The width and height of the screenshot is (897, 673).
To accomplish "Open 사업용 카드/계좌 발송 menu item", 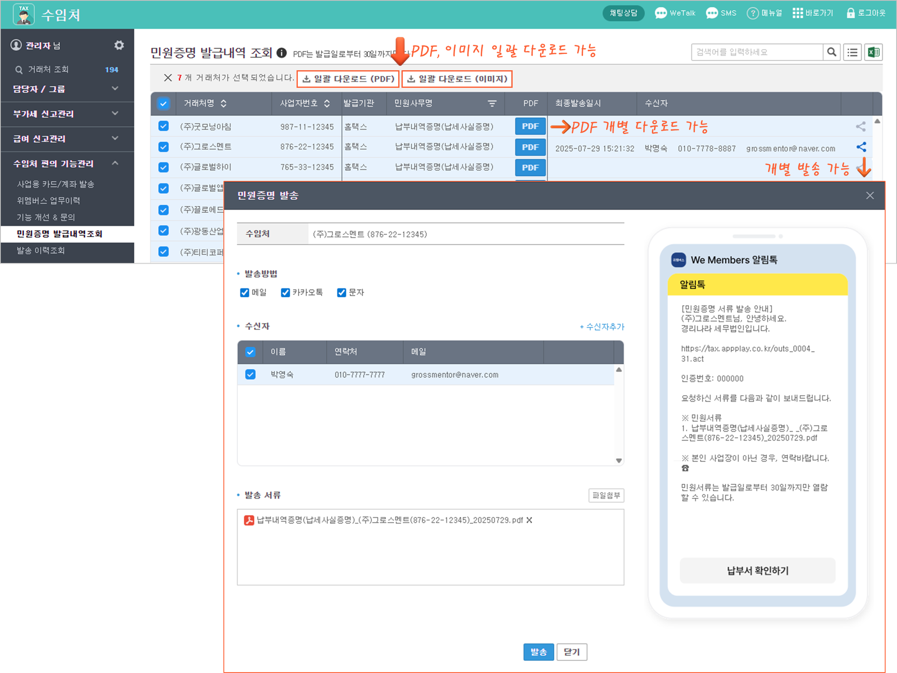I will coord(56,184).
